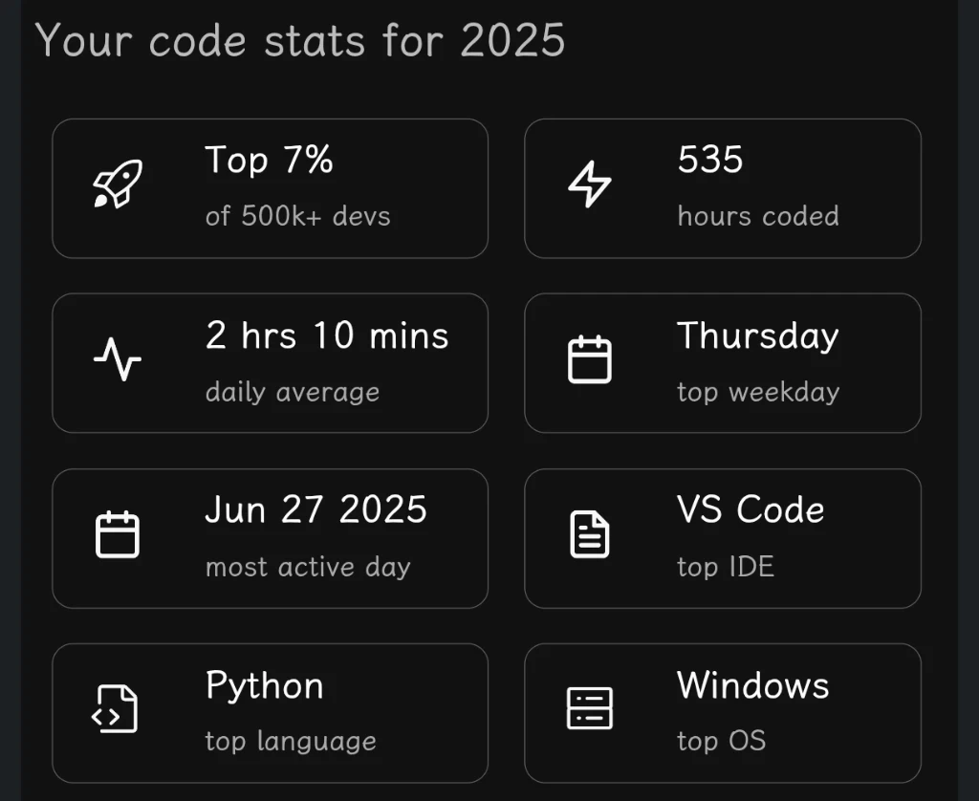The width and height of the screenshot is (979, 801).
Task: Click the calendar icon next to Thursday
Action: pos(589,359)
